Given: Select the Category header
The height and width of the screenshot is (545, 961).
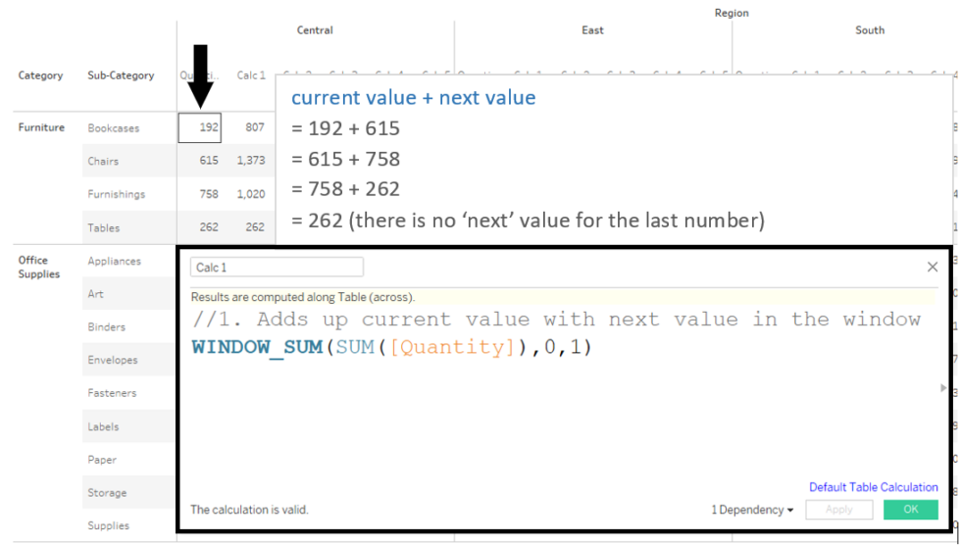Looking at the screenshot, I should pyautogui.click(x=40, y=75).
